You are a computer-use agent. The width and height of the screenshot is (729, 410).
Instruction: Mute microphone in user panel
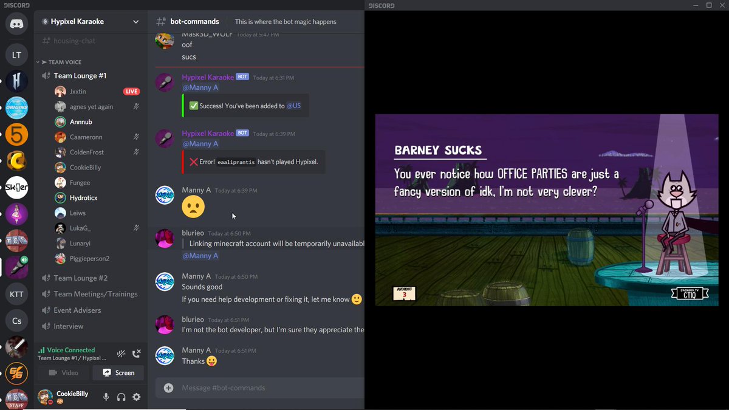[106, 397]
